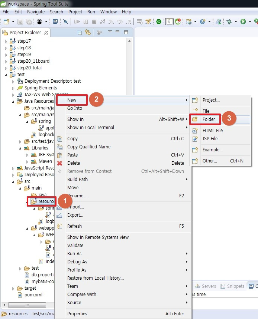
Task: Click Delete in the context menu
Action: (x=122, y=163)
